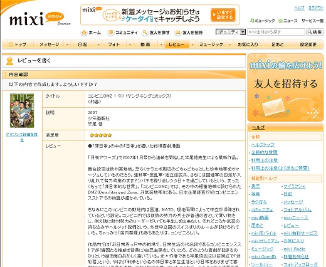The image size is (326, 267).
Task: Open the トップ tab
Action: tap(18, 45)
